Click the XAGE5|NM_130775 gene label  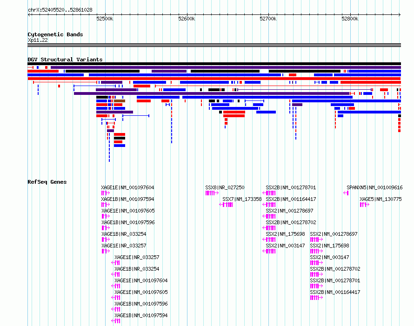[x=381, y=200]
